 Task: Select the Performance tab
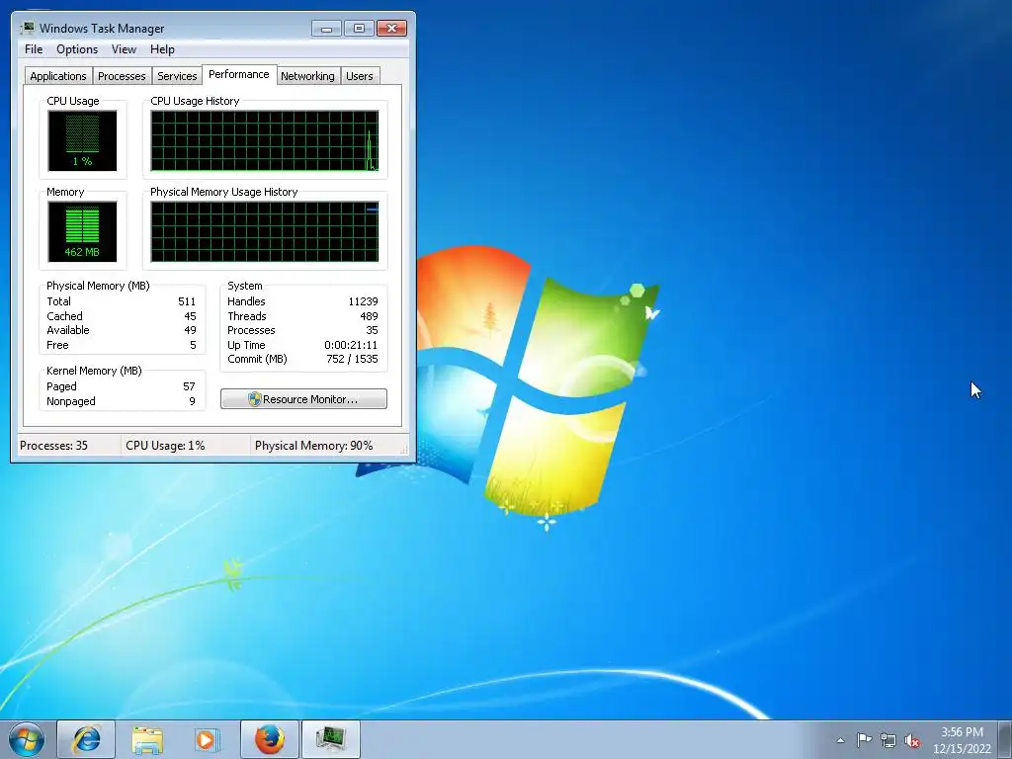pos(239,74)
